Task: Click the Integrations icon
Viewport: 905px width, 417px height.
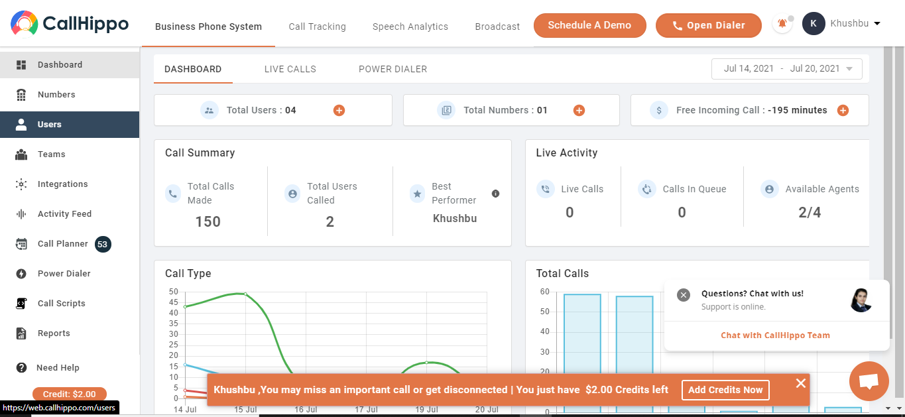Action: coord(21,184)
